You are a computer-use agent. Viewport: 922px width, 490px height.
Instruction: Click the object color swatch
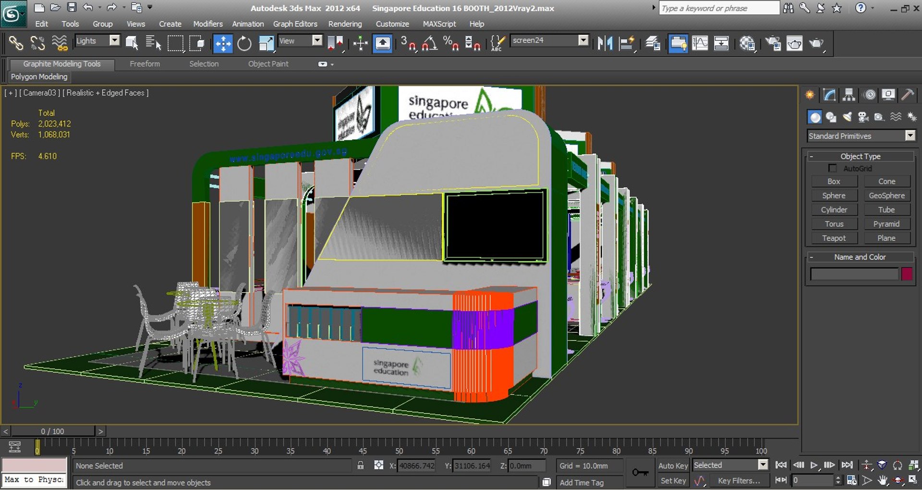pos(907,274)
